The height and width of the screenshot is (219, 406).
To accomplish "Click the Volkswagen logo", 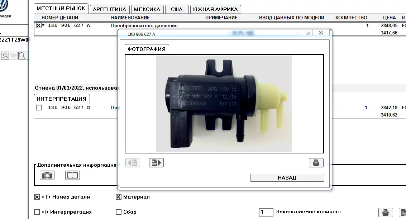I will (x=3, y=5).
